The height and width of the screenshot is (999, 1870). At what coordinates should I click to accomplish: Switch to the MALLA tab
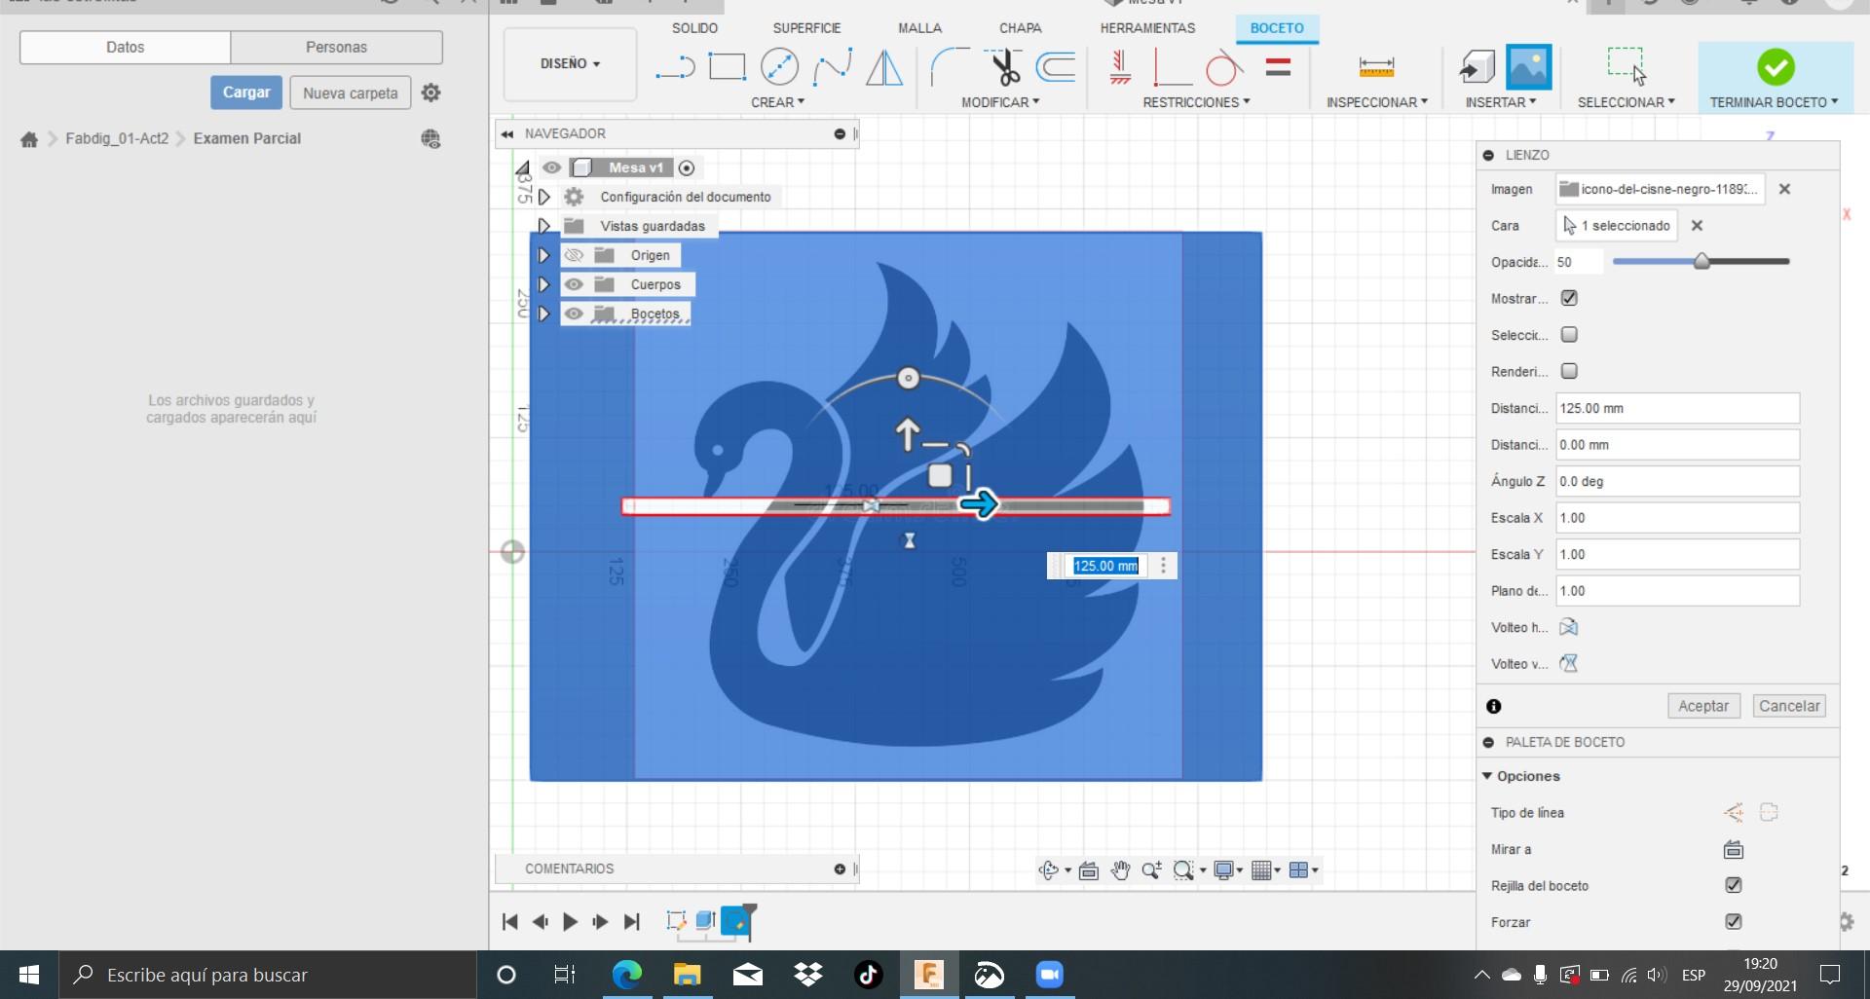click(919, 28)
